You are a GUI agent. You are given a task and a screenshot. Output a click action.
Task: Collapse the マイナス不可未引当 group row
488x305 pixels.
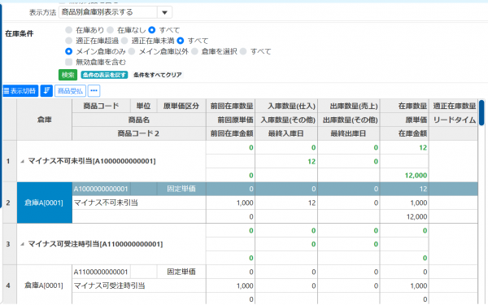(23, 162)
